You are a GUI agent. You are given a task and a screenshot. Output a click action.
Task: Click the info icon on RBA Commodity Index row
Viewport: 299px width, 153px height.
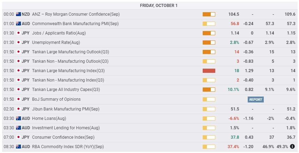tap(292, 146)
